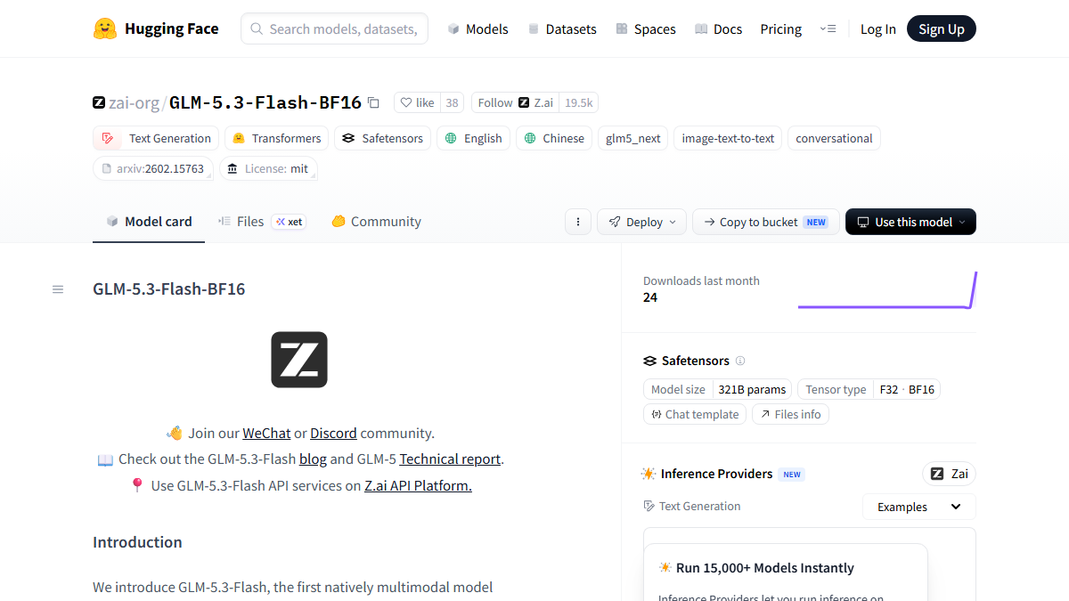Expand the Examples dropdown
The width and height of the screenshot is (1069, 601).
click(918, 507)
